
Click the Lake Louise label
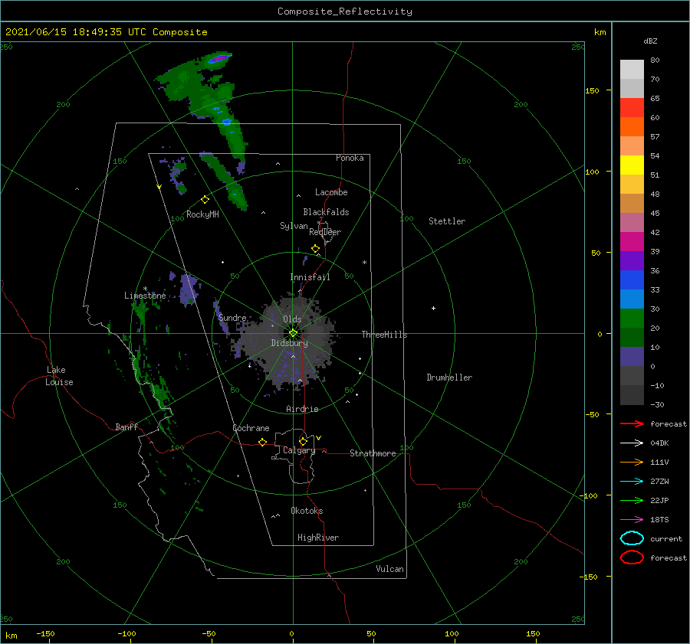[59, 376]
